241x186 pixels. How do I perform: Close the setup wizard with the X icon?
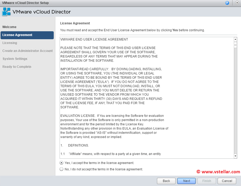237,3
